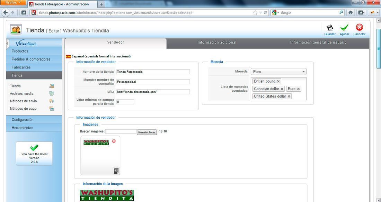Screen dimensions: 381x202
Task: Click the Métodos de pago icon
Action: coord(52,109)
